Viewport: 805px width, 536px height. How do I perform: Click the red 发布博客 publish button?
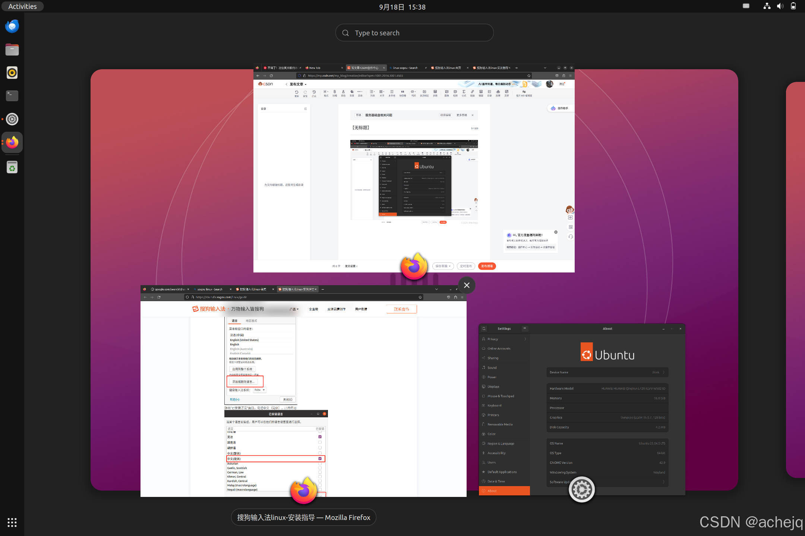487,266
